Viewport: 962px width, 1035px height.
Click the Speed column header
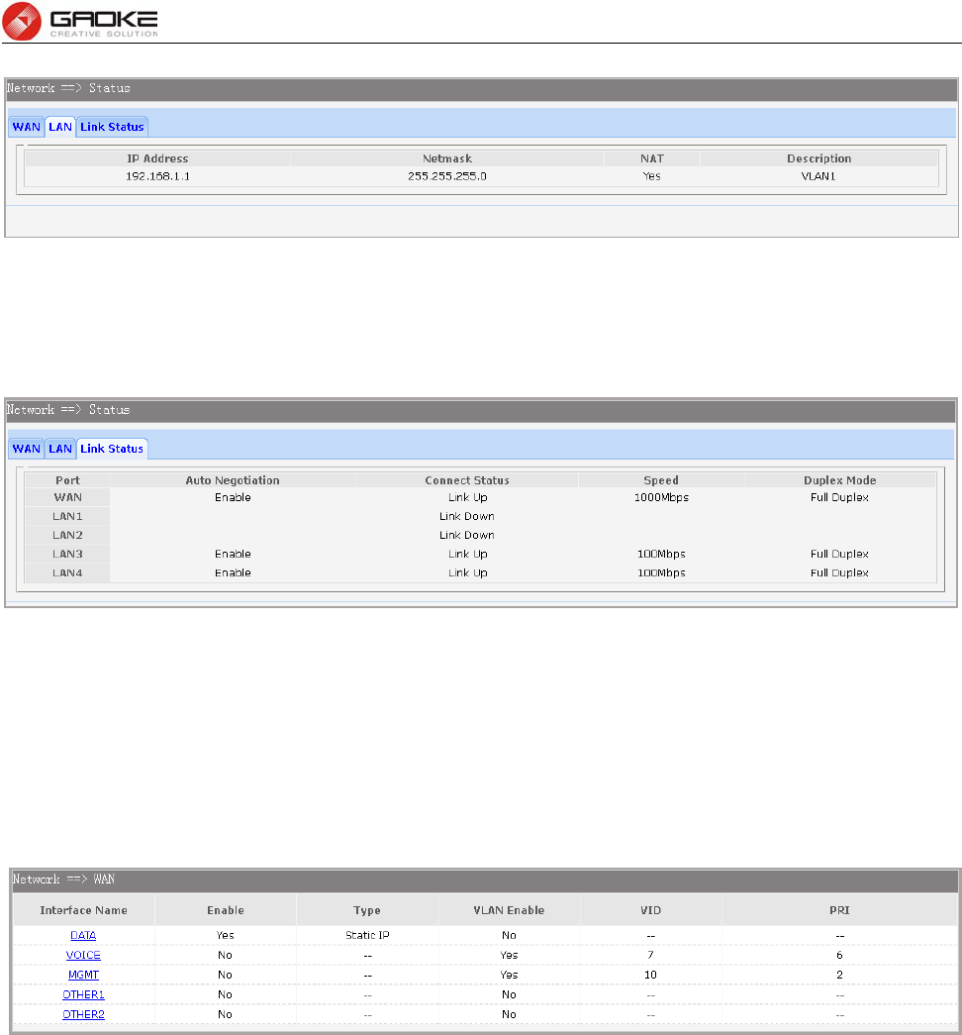click(661, 480)
